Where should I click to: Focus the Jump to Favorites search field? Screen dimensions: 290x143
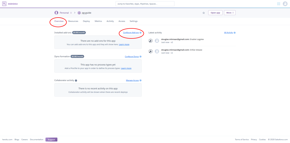145,4
